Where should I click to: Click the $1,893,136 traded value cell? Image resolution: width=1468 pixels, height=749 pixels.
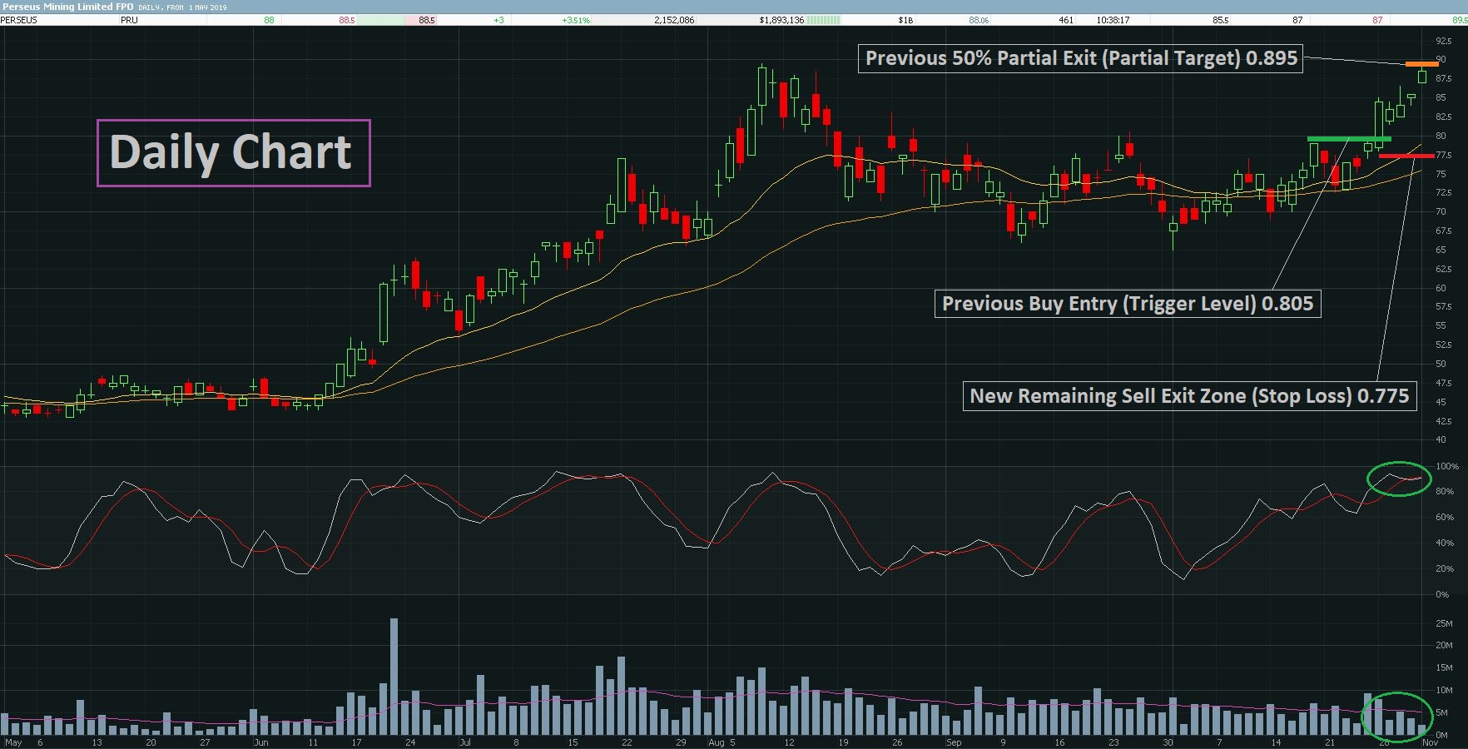[781, 20]
